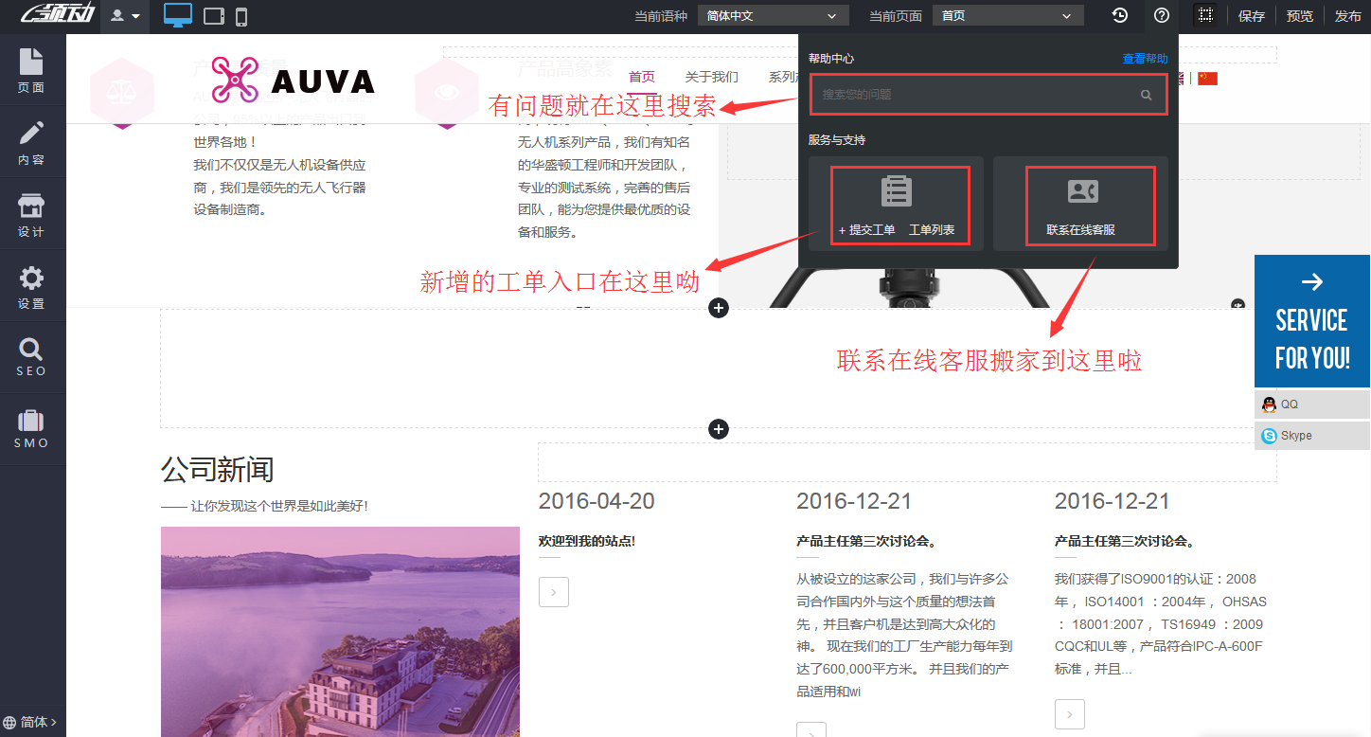Select 关于我们 in the site navigation

point(711,77)
